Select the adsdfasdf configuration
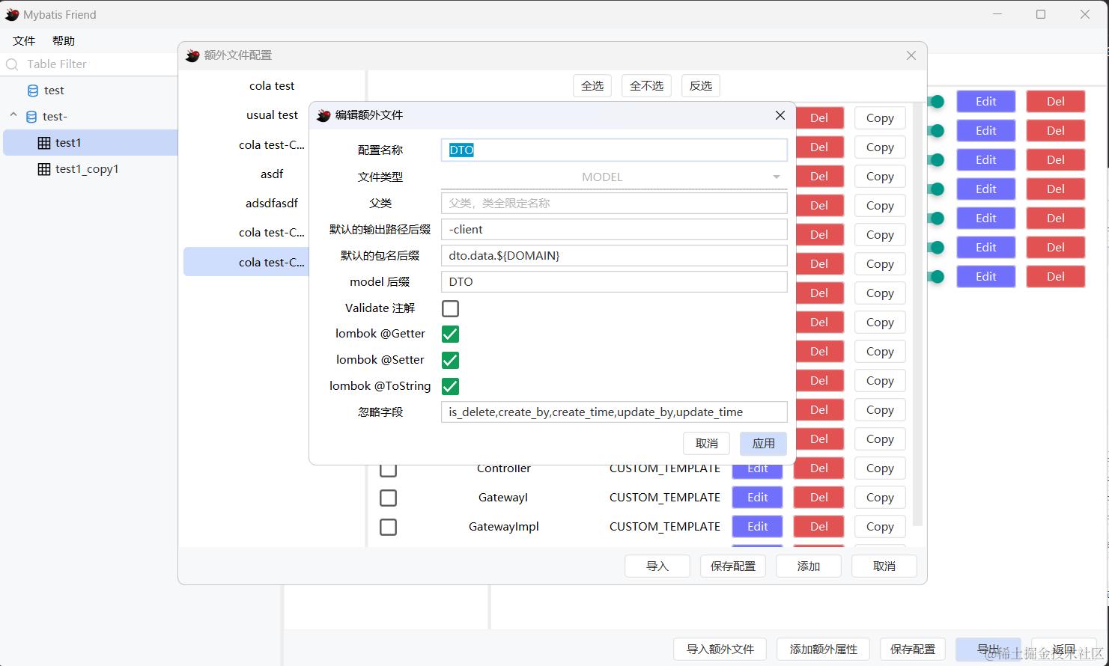The image size is (1109, 666). click(272, 204)
